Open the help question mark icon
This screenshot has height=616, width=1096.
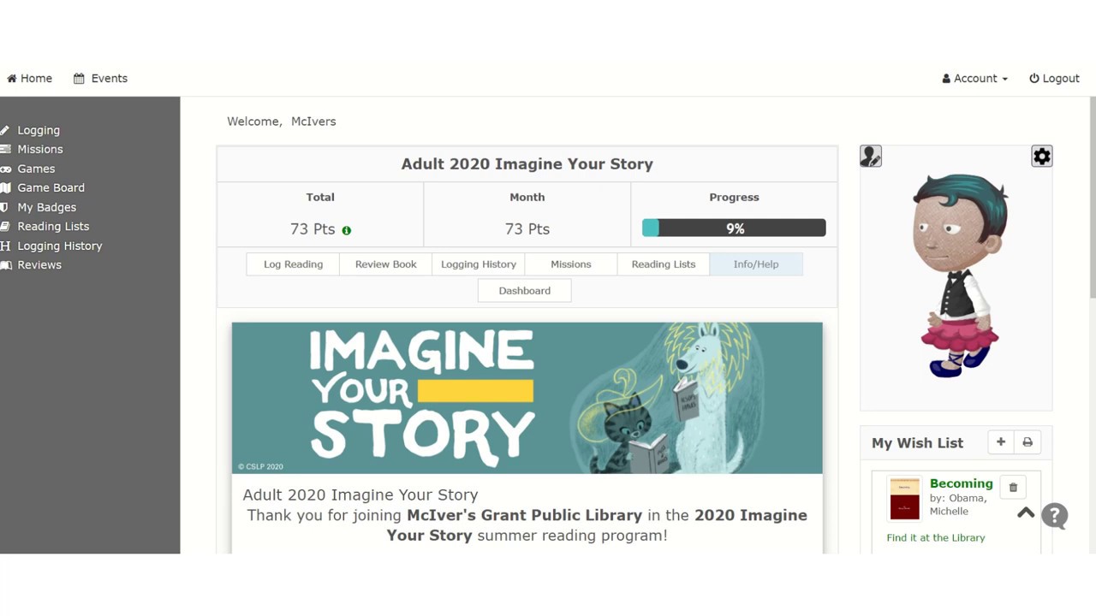click(1055, 516)
